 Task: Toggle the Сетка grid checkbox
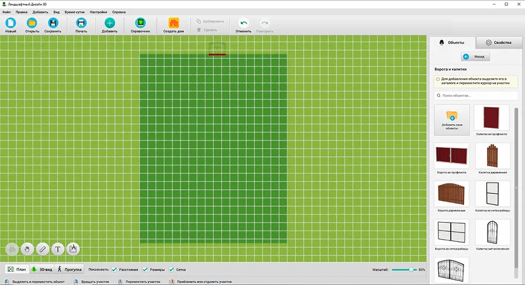[x=171, y=270]
